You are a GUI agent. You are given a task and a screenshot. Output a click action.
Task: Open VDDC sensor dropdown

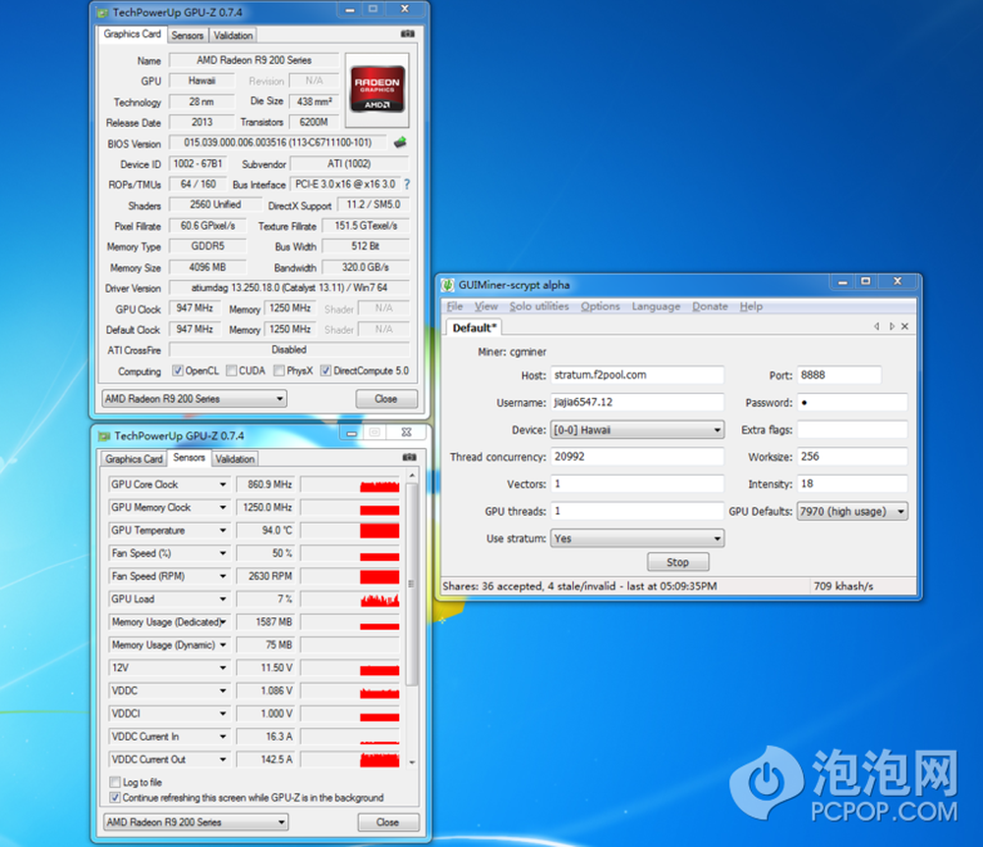pos(222,691)
